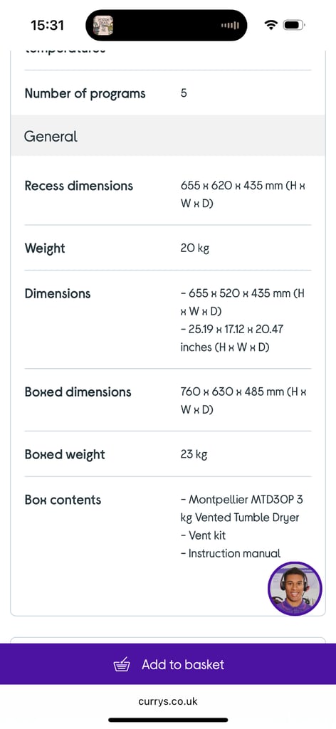The width and height of the screenshot is (336, 729).
Task: Tap the home indicator bar at bottom
Action: tap(168, 720)
